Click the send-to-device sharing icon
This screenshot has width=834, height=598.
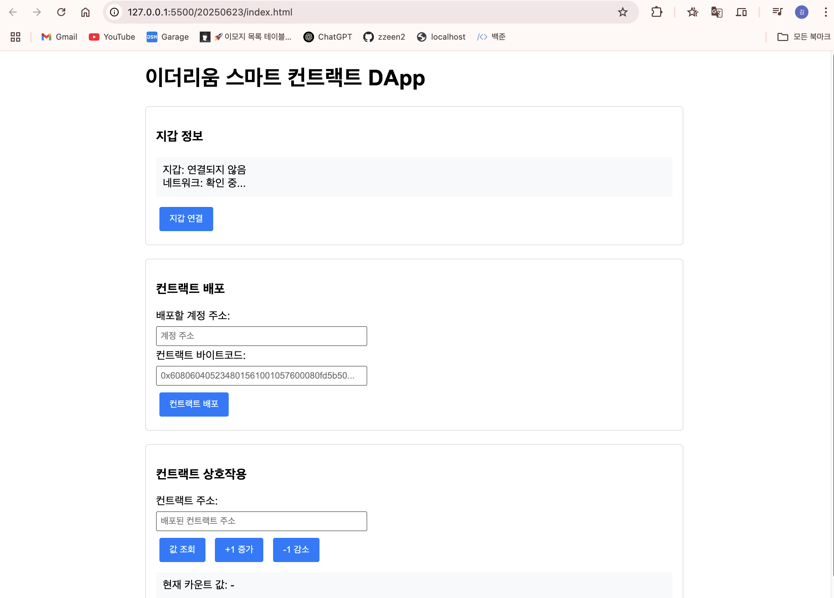tap(742, 12)
